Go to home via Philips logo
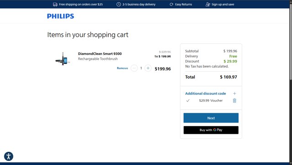 tap(60, 16)
